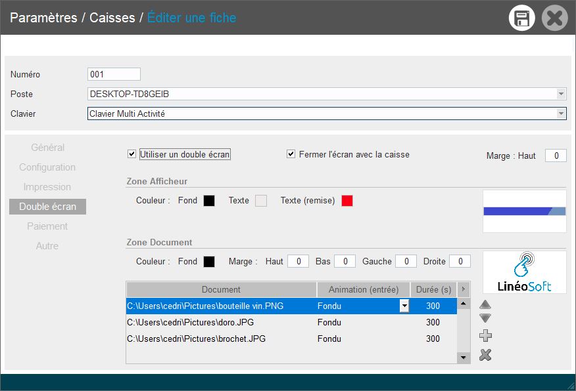The image size is (576, 391).
Task: Pick the red Texte (remise) color swatch
Action: [347, 201]
